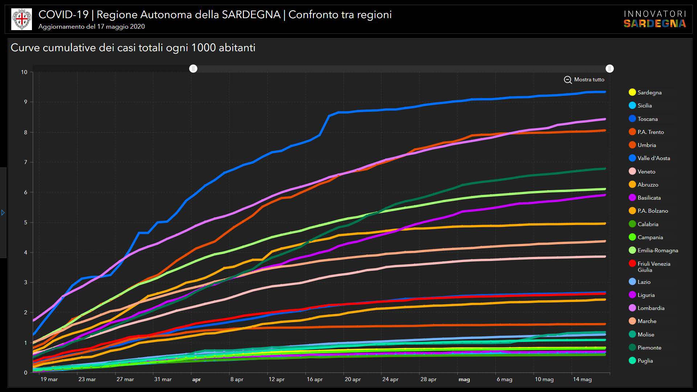
Task: Click the Calabria legend item
Action: click(648, 224)
